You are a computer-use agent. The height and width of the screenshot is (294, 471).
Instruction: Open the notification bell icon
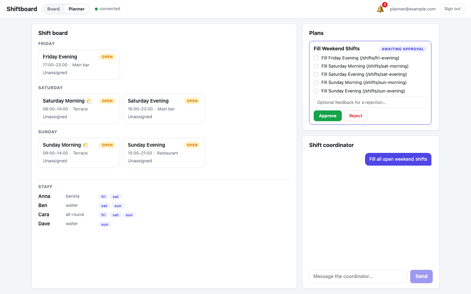[380, 9]
